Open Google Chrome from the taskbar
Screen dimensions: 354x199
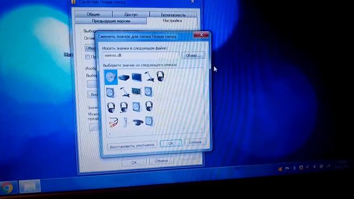click(x=7, y=188)
